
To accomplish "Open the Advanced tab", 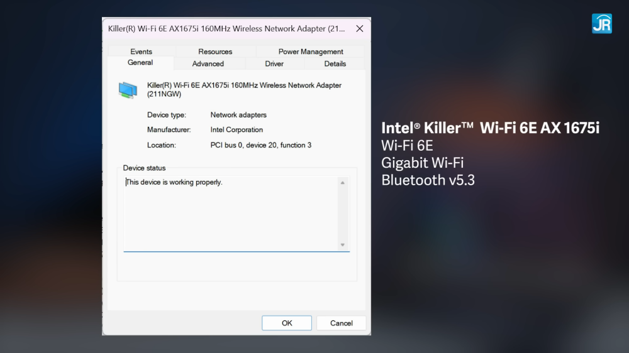I will click(208, 63).
